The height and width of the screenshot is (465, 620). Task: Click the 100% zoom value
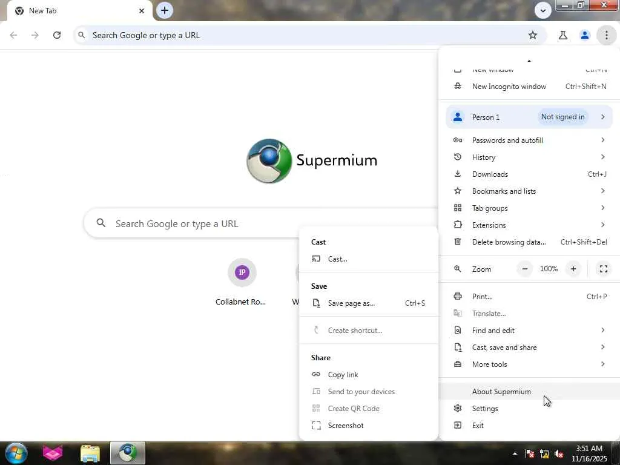click(x=549, y=269)
